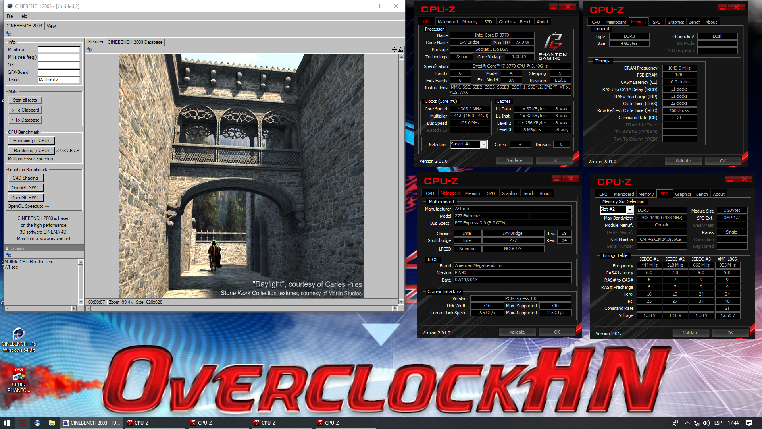
Task: Open the CINEBENCH R15 desktop shortcut
Action: 19,340
